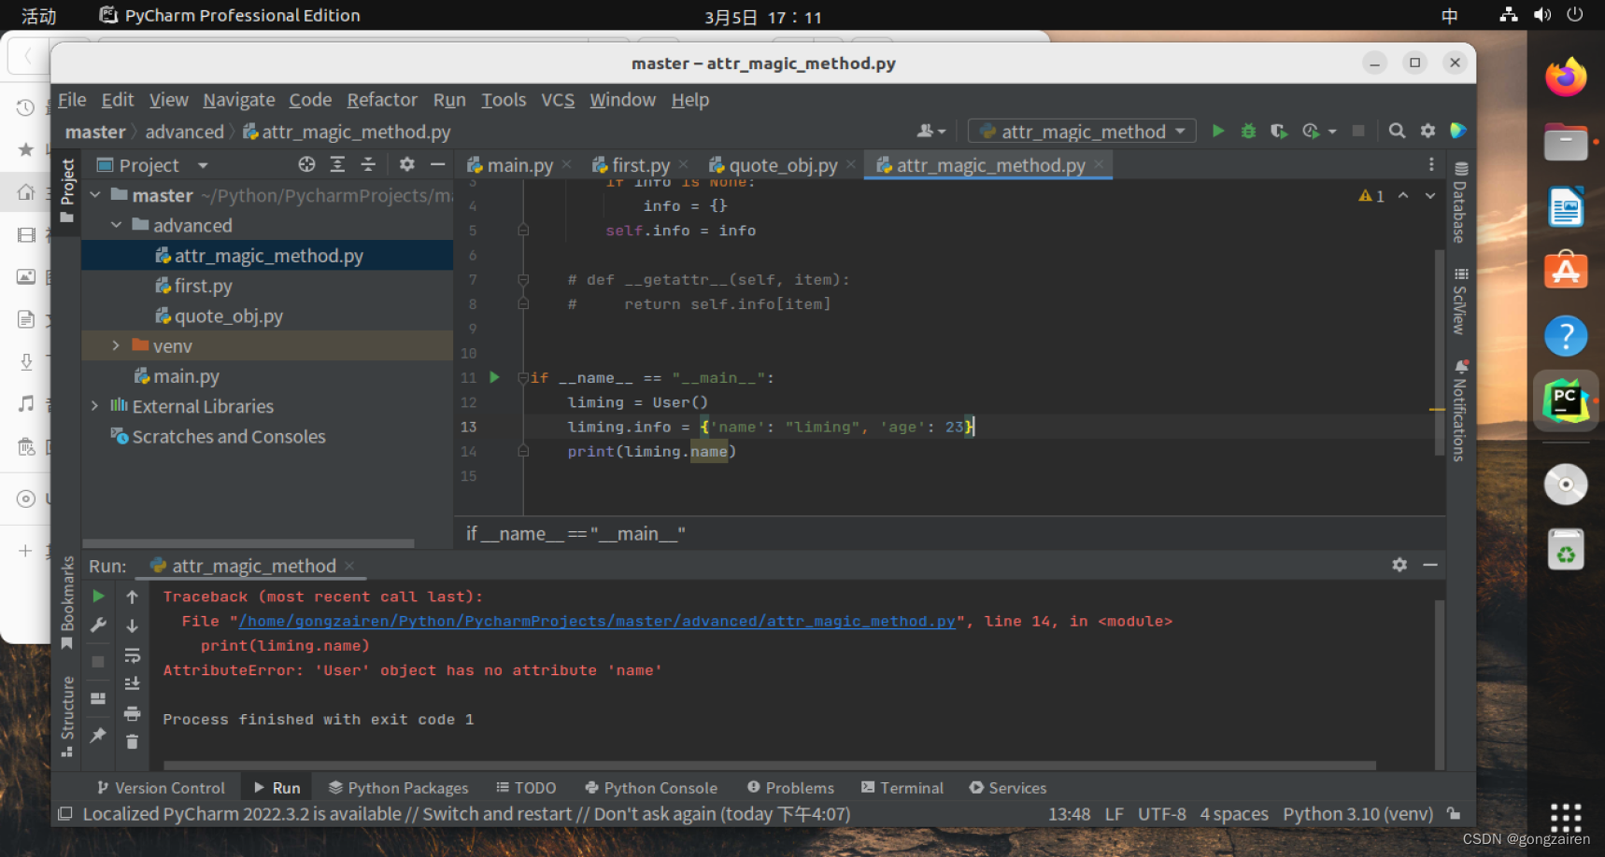
Task: Open the attr_magic_method run configurations dropdown
Action: (x=1181, y=131)
